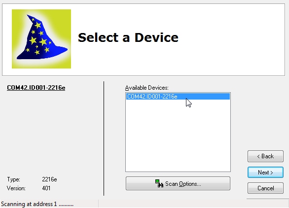Click the binoculars icon on Scan Options
This screenshot has height=208, width=289.
159,183
